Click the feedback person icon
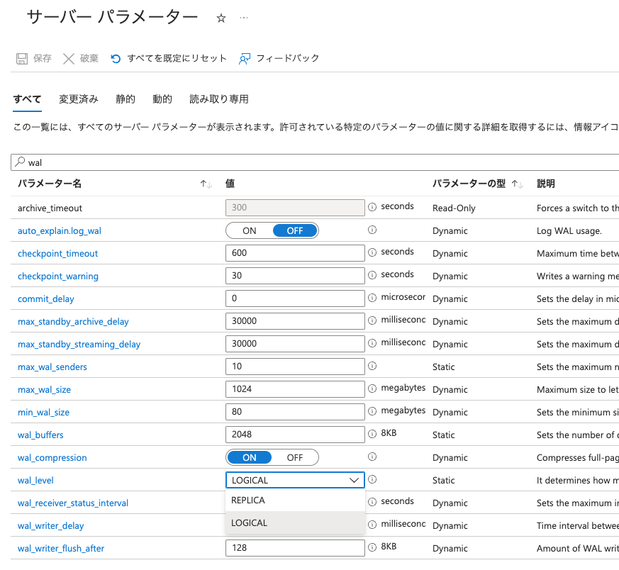This screenshot has width=619, height=570. point(245,58)
